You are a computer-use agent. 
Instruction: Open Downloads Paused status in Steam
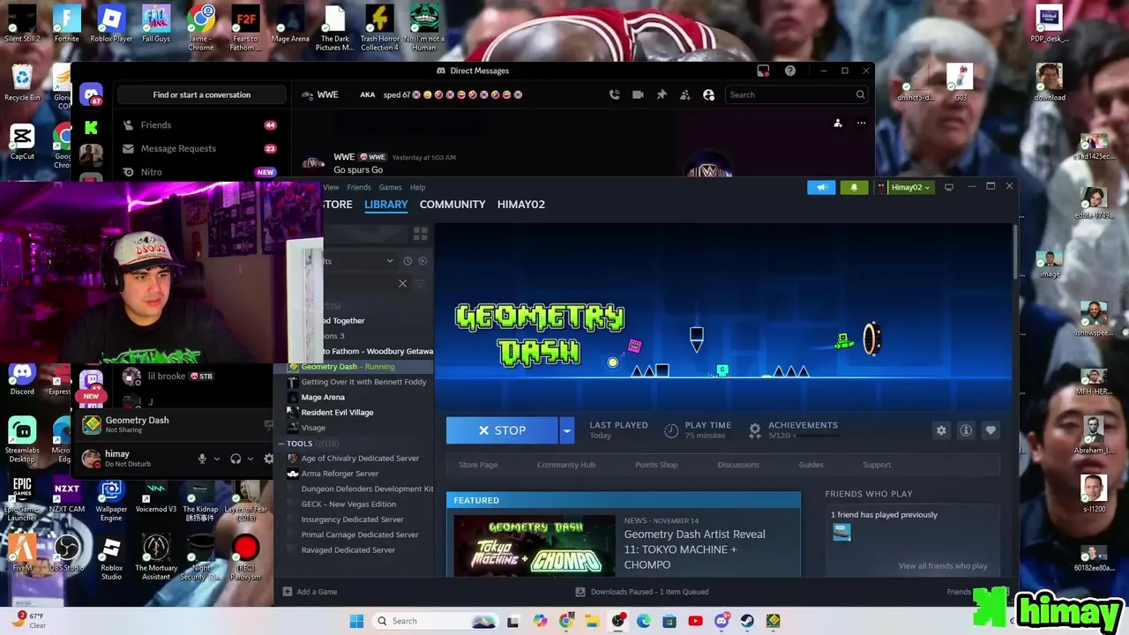point(642,592)
